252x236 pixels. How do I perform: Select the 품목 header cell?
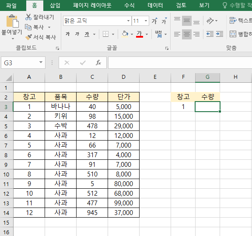[x=60, y=97]
